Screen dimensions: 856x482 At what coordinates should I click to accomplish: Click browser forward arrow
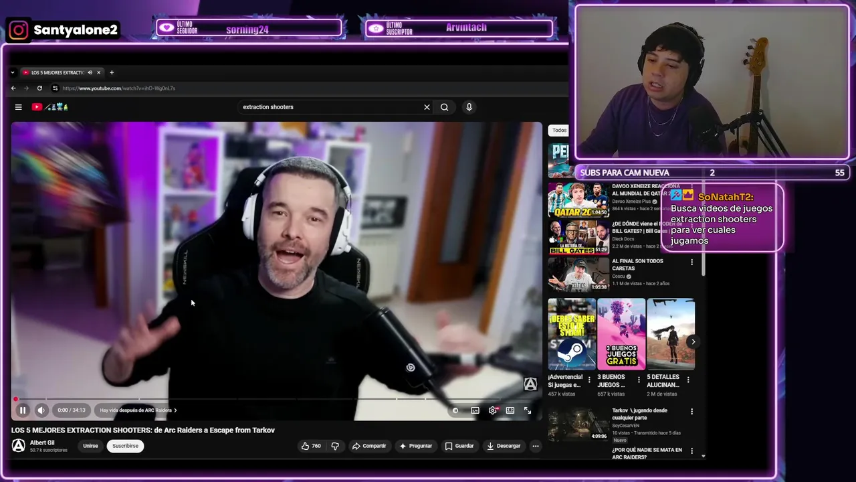pos(27,88)
